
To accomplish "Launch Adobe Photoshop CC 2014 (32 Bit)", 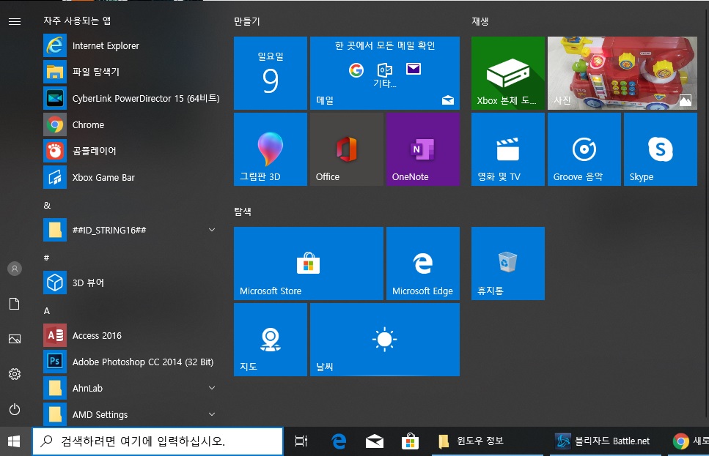I will pyautogui.click(x=131, y=362).
